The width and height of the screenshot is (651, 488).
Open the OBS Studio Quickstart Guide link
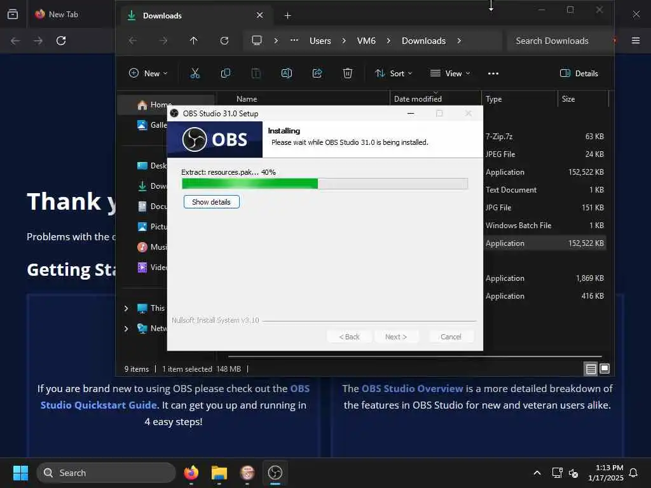175,396
